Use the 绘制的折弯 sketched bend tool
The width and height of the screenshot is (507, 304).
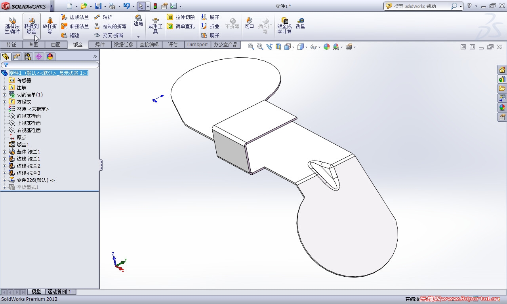tap(110, 26)
